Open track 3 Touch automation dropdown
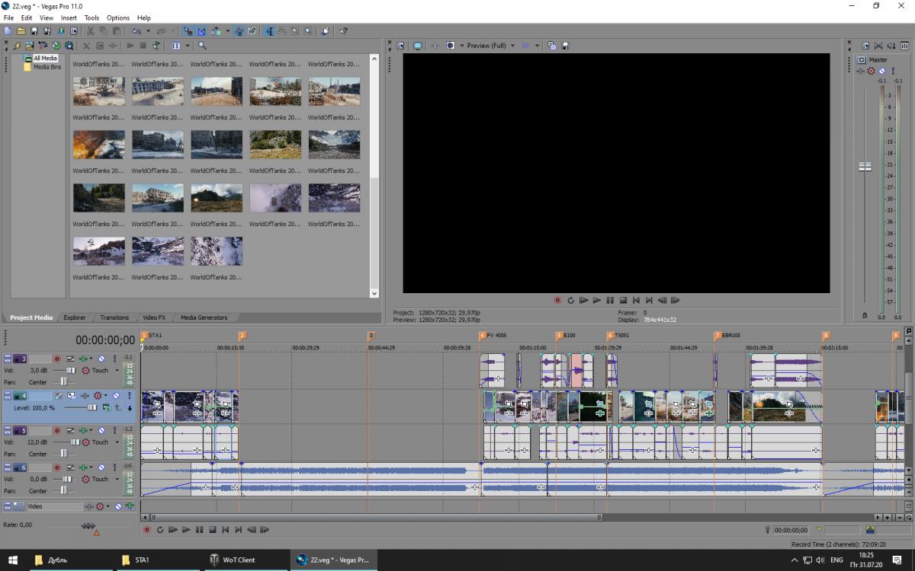The image size is (915, 571). pos(117,371)
